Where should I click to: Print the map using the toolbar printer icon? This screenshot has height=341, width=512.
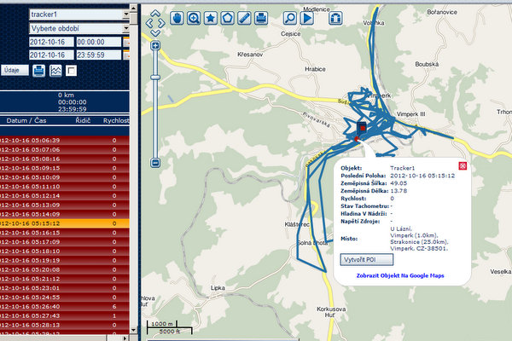click(261, 18)
